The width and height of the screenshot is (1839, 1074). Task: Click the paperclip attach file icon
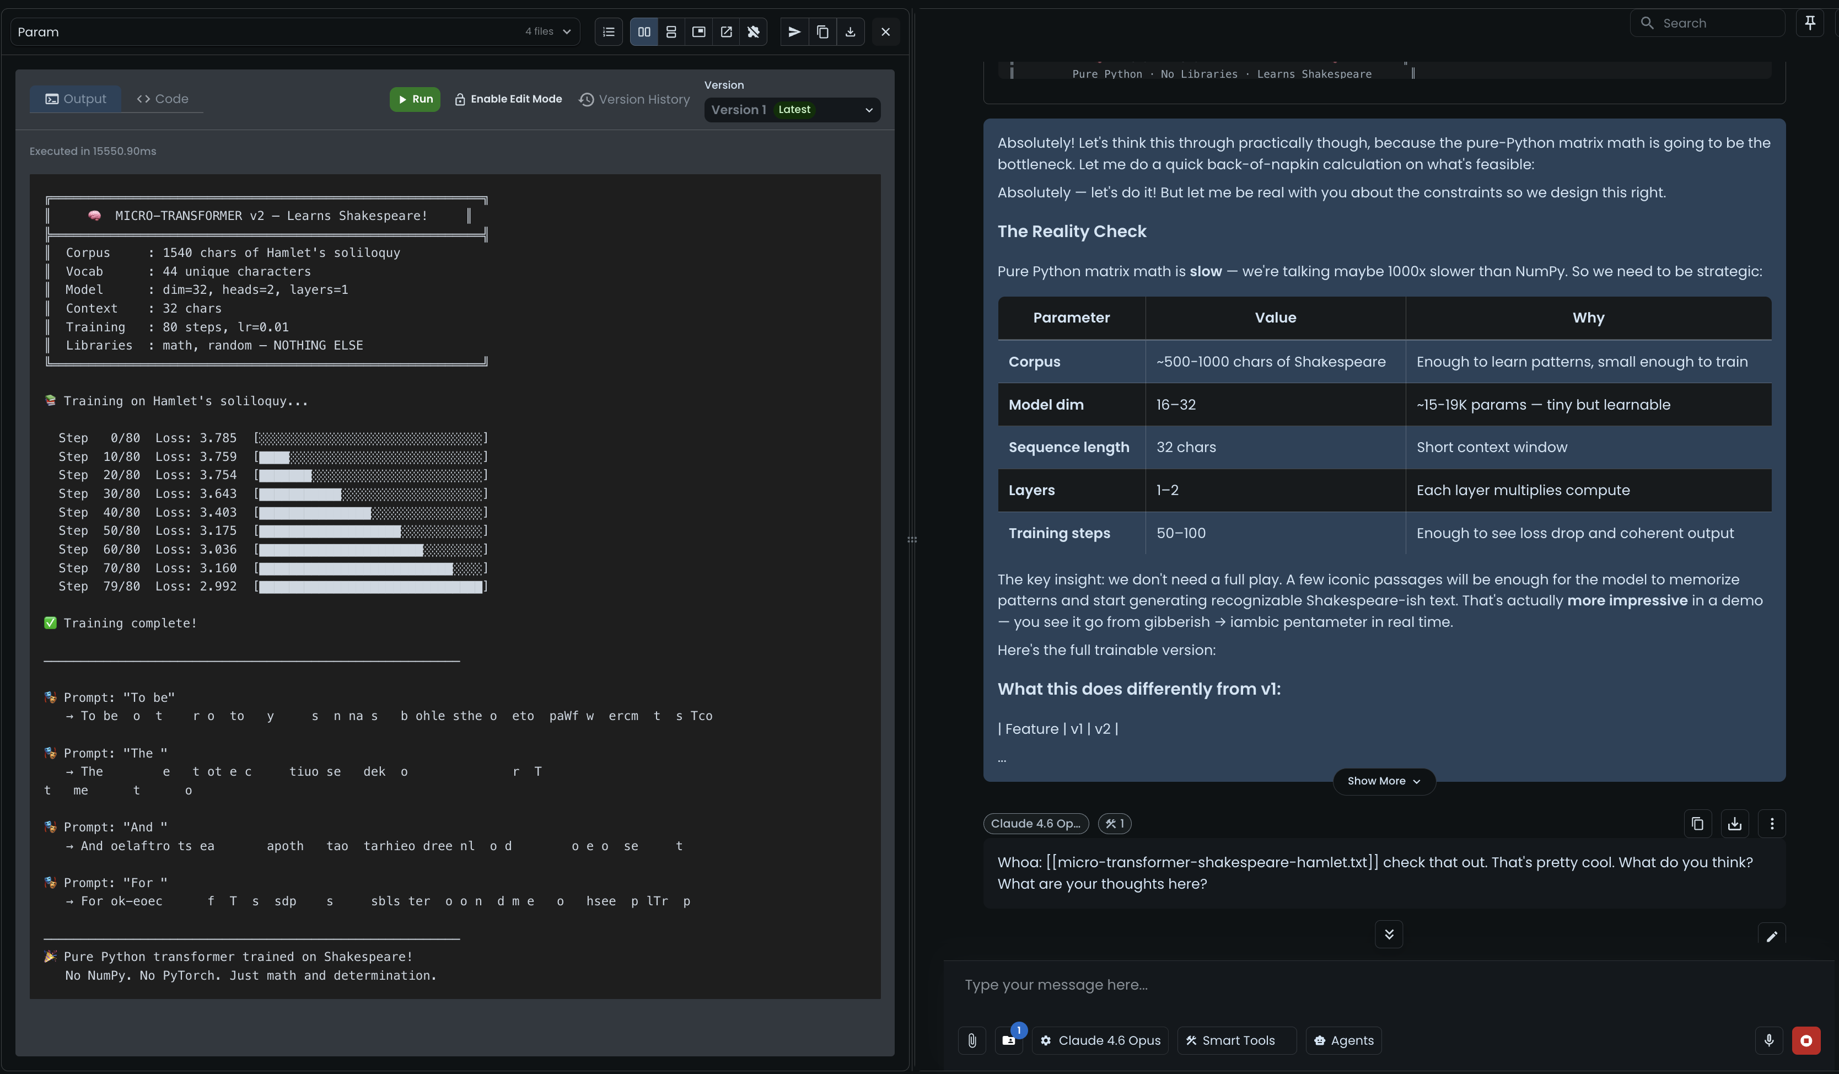(972, 1040)
